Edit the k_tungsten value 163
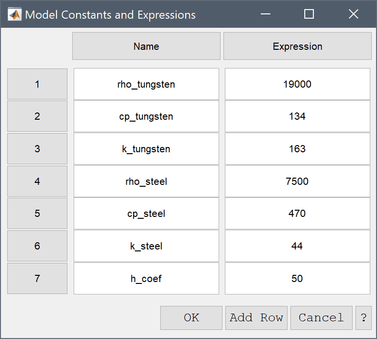Viewport: 377px width, 339px height. [298, 149]
